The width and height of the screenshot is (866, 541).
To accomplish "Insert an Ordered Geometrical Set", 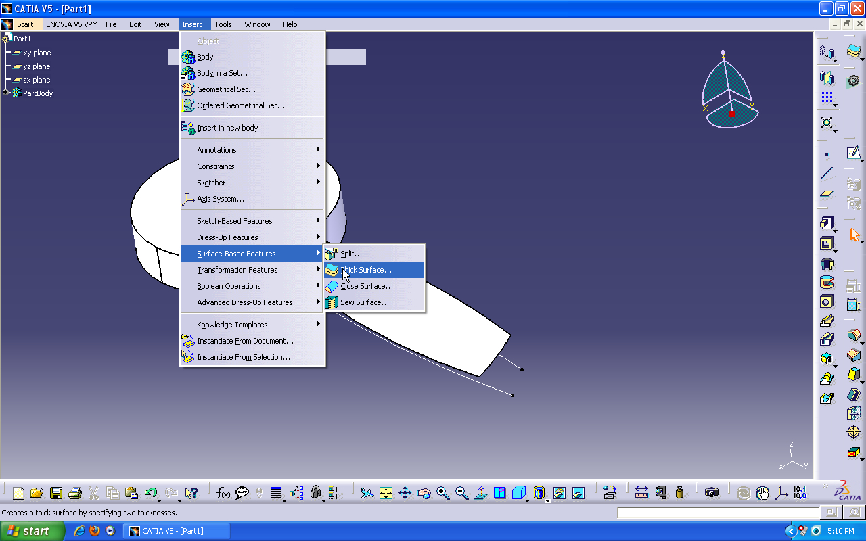I will 252,105.
